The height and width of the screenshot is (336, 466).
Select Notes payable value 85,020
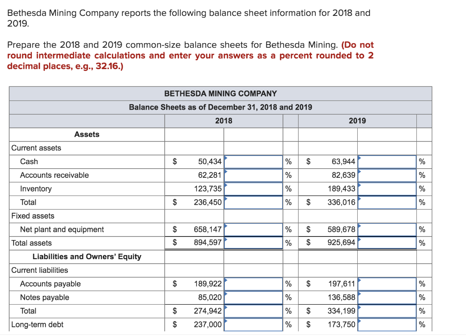[210, 298]
